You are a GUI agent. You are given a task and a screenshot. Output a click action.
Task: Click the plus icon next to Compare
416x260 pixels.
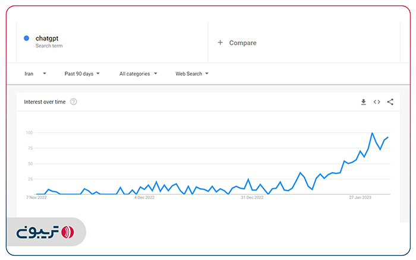[220, 43]
